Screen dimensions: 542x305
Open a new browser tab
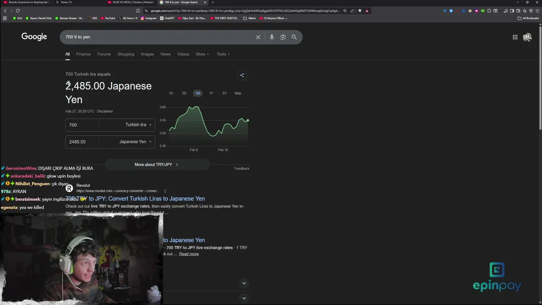pos(213,2)
